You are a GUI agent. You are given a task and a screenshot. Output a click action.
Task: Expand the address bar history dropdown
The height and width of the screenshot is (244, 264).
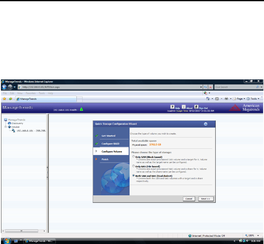pos(201,87)
